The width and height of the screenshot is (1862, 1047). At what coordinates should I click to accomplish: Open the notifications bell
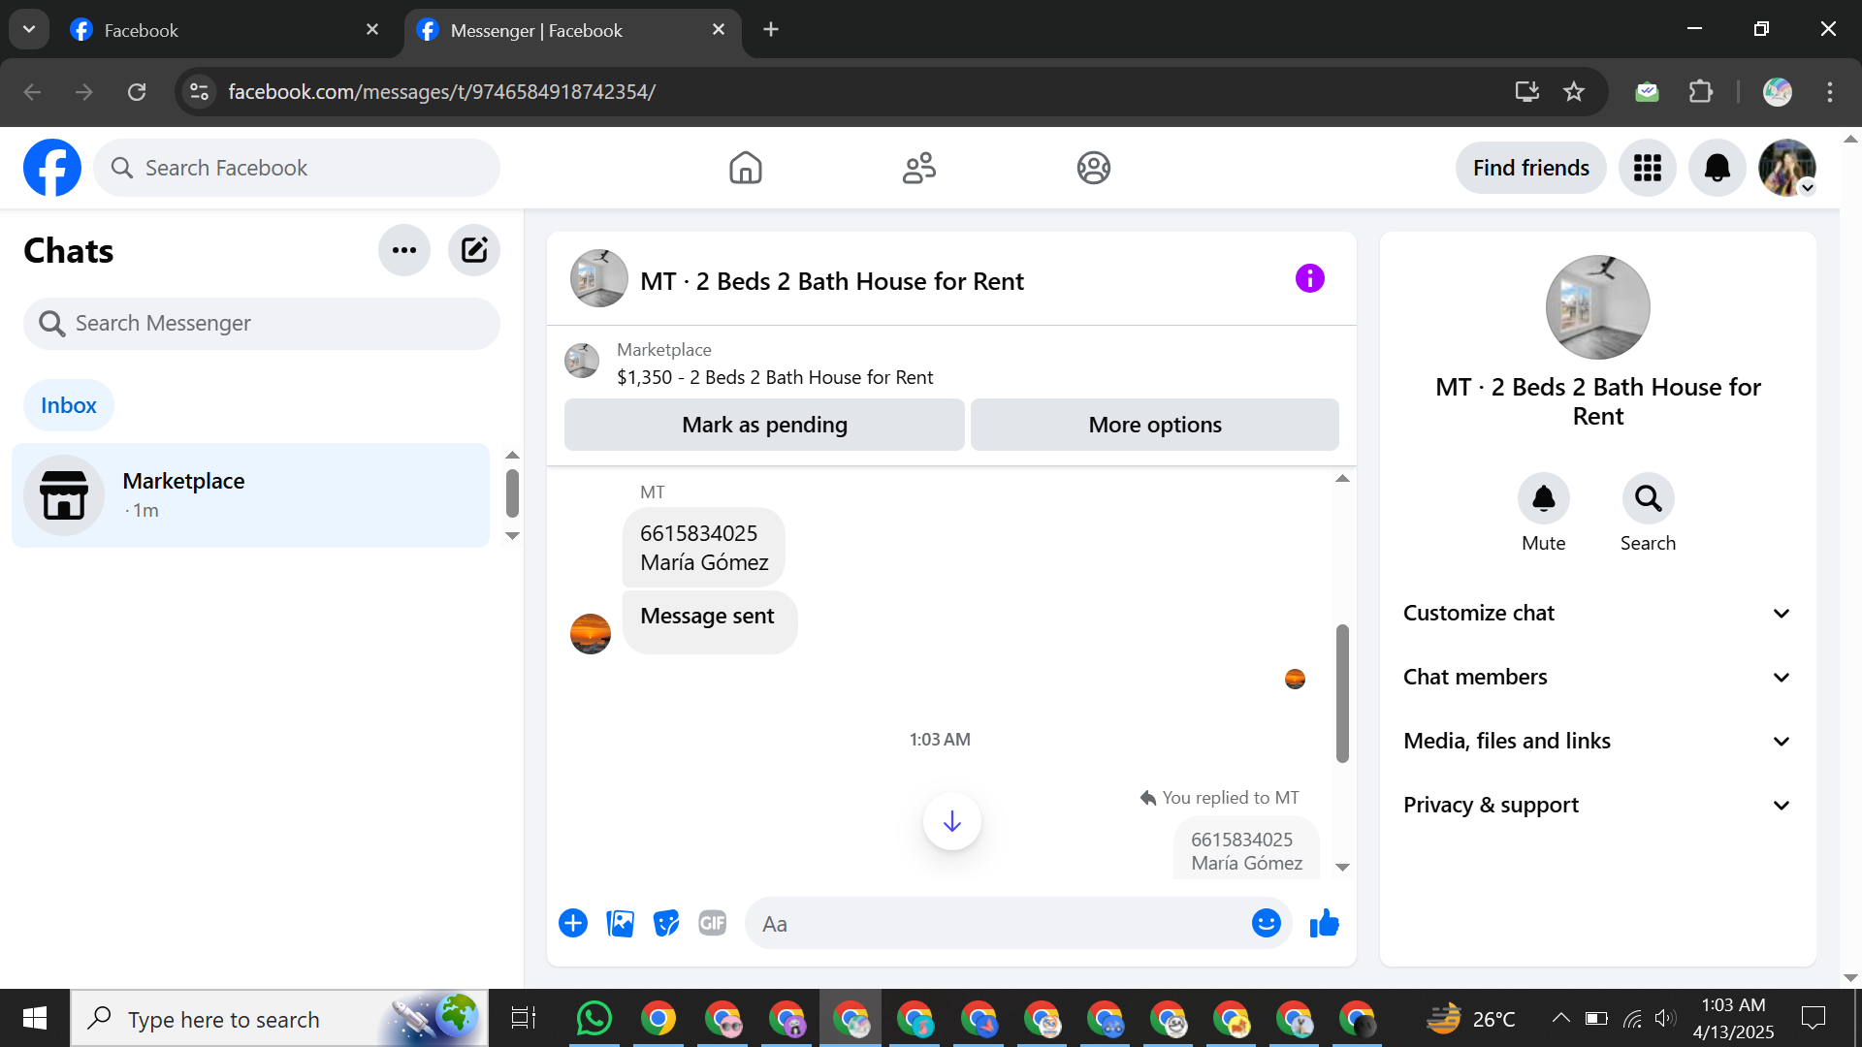[1718, 168]
